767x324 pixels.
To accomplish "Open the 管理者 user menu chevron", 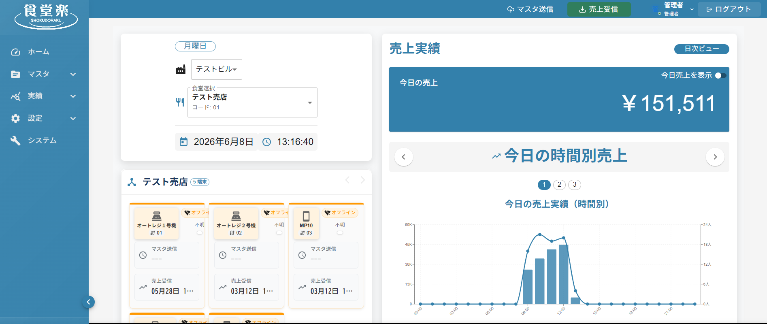I will click(692, 9).
